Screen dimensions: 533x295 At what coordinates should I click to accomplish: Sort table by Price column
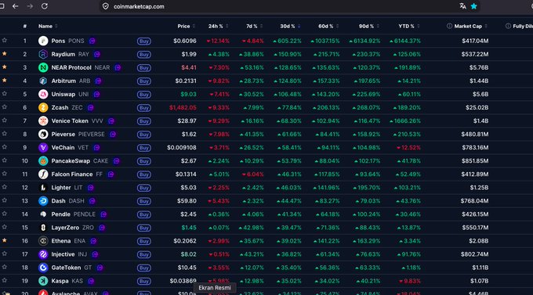click(x=186, y=26)
